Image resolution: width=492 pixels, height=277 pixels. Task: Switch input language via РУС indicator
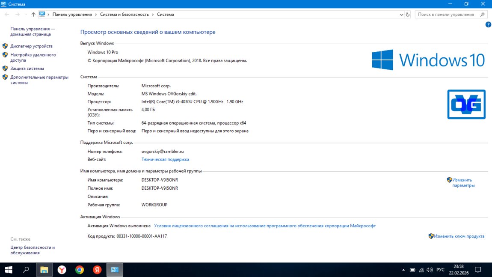click(x=440, y=270)
